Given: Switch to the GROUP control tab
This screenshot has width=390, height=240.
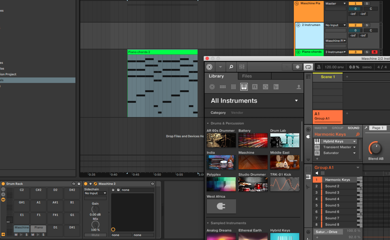Looking at the screenshot, I should [x=337, y=128].
